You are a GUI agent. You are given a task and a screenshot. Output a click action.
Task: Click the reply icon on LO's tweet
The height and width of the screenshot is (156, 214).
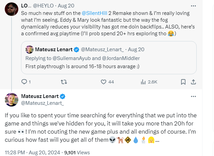(x=24, y=82)
